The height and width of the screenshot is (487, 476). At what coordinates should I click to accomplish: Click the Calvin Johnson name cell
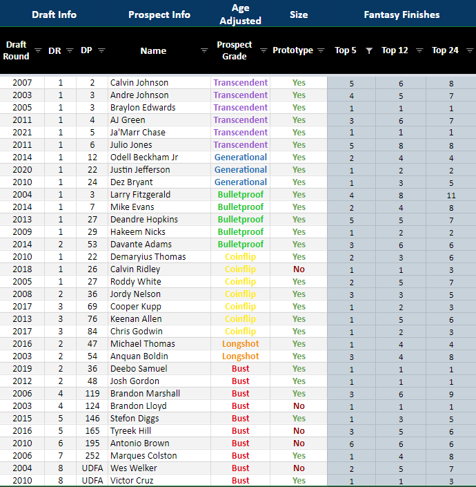(159, 83)
